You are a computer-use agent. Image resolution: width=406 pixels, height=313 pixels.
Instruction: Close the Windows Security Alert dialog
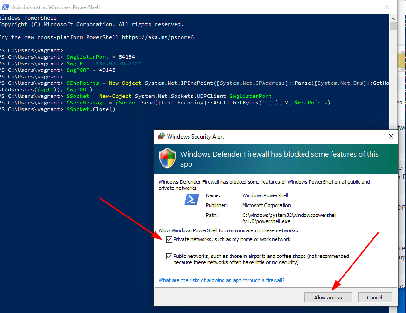pos(391,137)
